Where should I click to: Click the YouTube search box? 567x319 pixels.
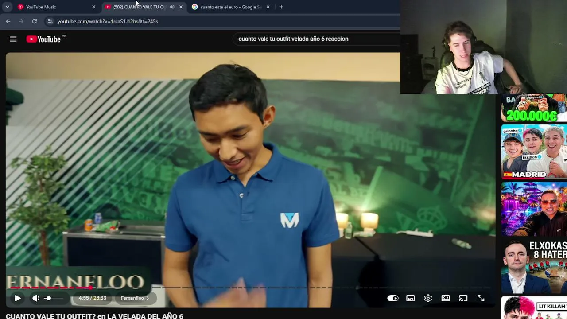tap(316, 39)
